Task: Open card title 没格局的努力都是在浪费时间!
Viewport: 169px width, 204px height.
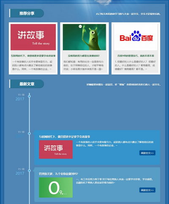Action: point(84,56)
